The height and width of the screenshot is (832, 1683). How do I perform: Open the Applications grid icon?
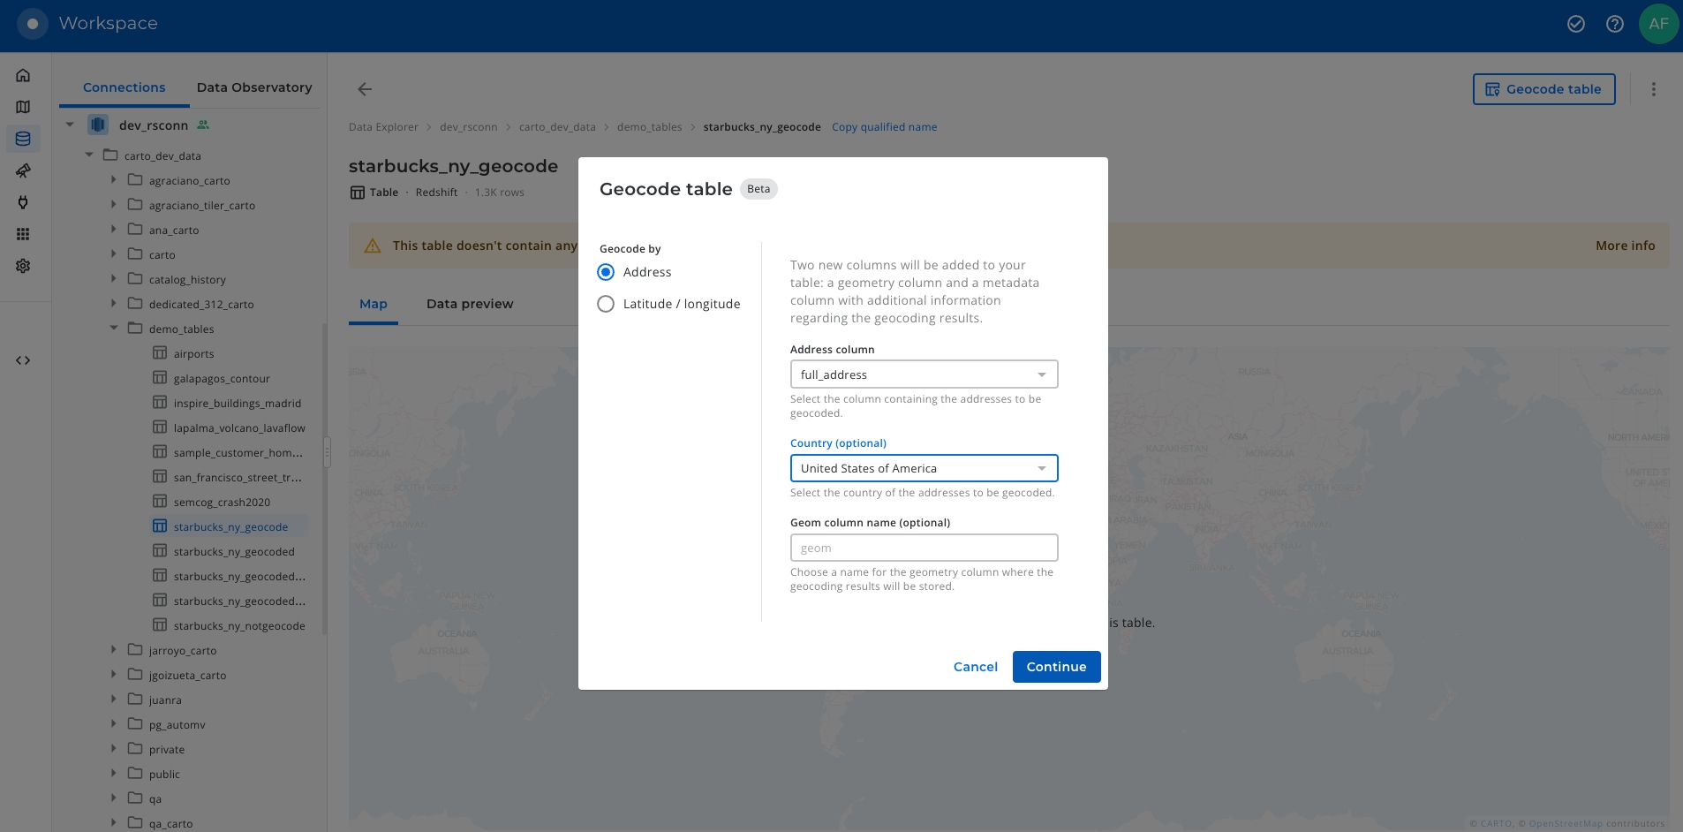pos(23,234)
